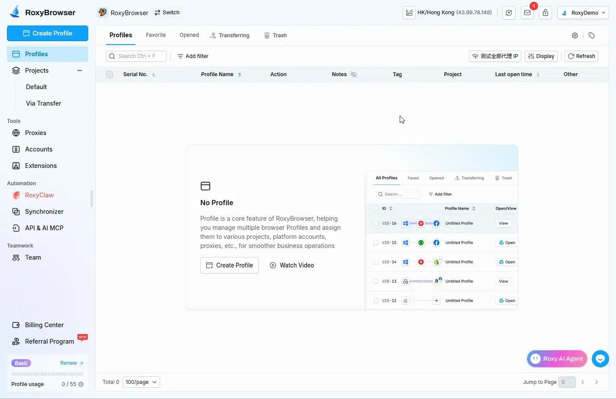Collapse the Projects section
The height and width of the screenshot is (399, 616).
tap(80, 71)
